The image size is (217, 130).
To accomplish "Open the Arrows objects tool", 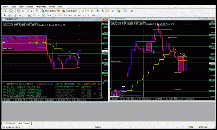I will [x=48, y=16].
